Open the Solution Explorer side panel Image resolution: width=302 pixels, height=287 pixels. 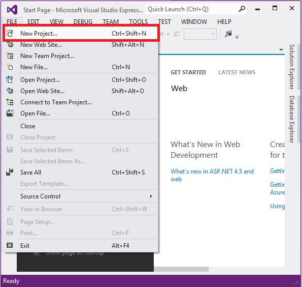pyautogui.click(x=292, y=67)
